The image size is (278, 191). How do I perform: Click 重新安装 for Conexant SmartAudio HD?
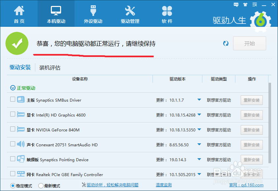click(x=252, y=145)
